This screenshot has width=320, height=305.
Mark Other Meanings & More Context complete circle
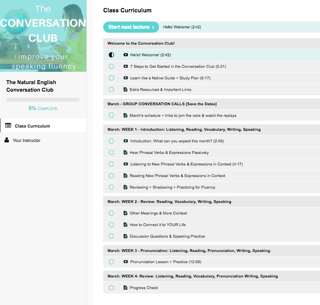pyautogui.click(x=111, y=213)
